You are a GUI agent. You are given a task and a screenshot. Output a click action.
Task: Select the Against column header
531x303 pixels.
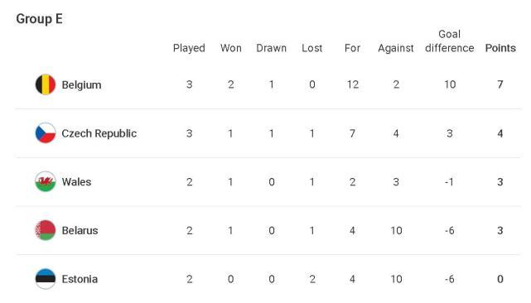[x=396, y=48]
